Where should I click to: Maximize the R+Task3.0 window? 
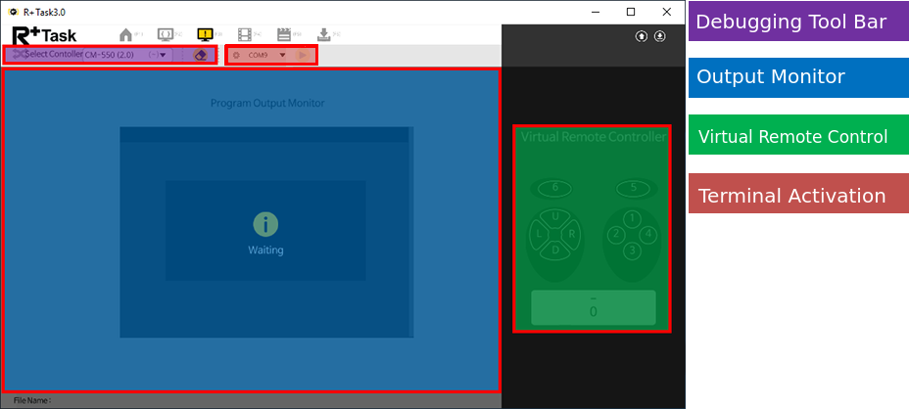click(x=631, y=12)
